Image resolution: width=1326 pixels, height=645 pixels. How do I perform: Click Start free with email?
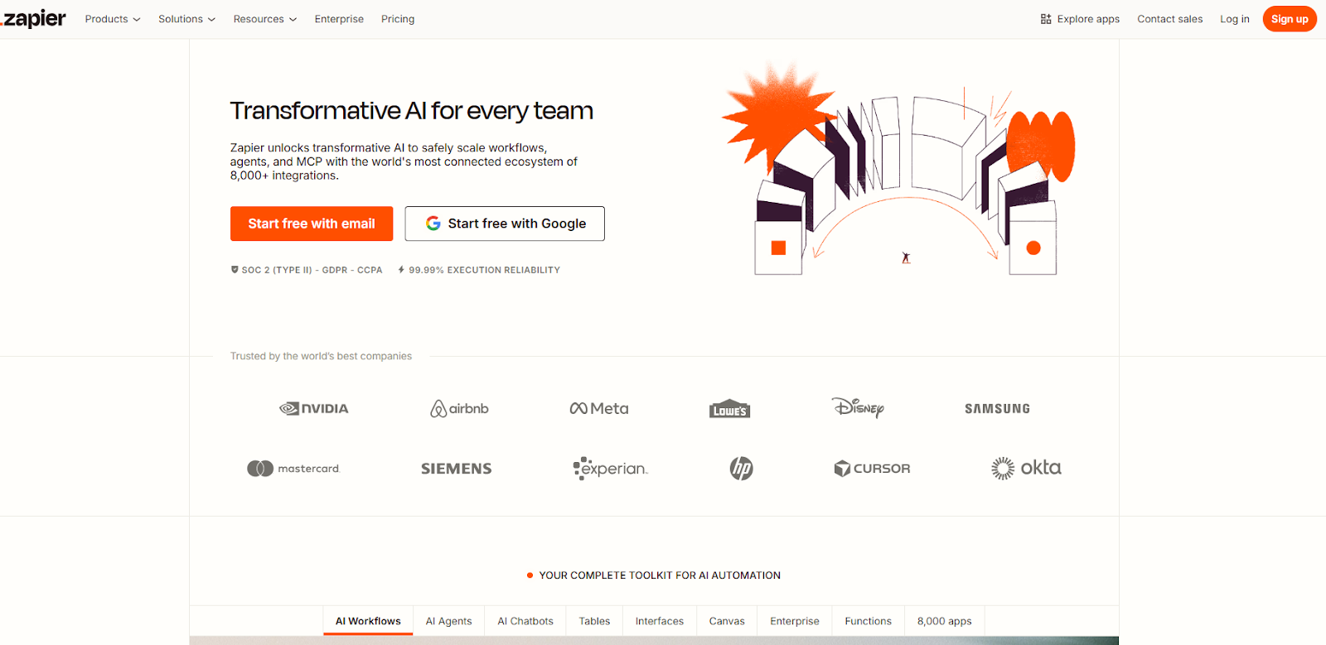[312, 224]
